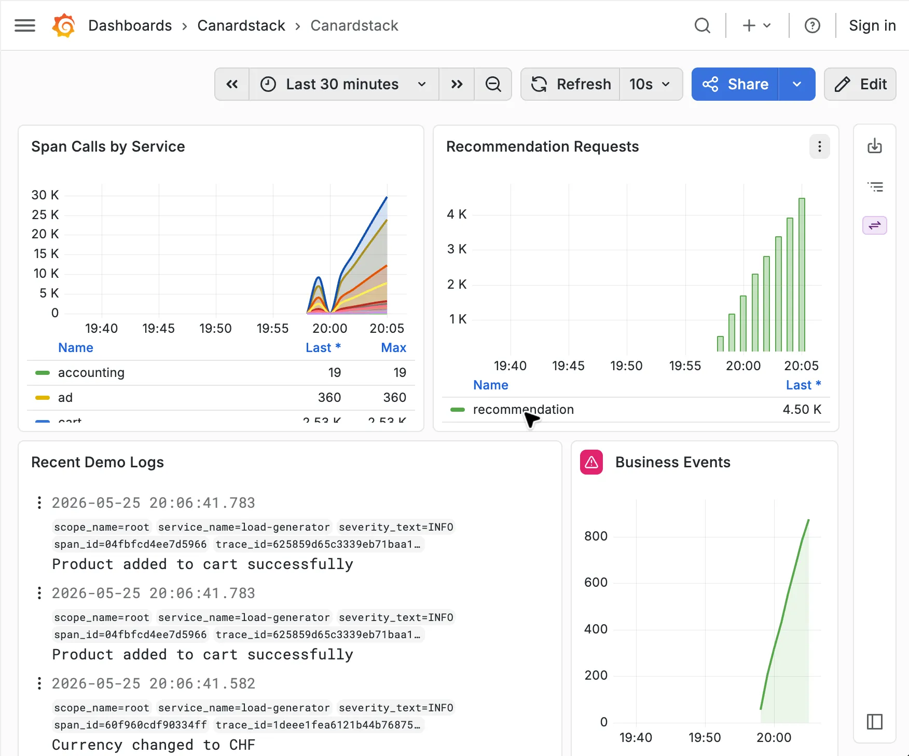
Task: Click the Recent Demo Logs panel title
Action: [x=98, y=462]
